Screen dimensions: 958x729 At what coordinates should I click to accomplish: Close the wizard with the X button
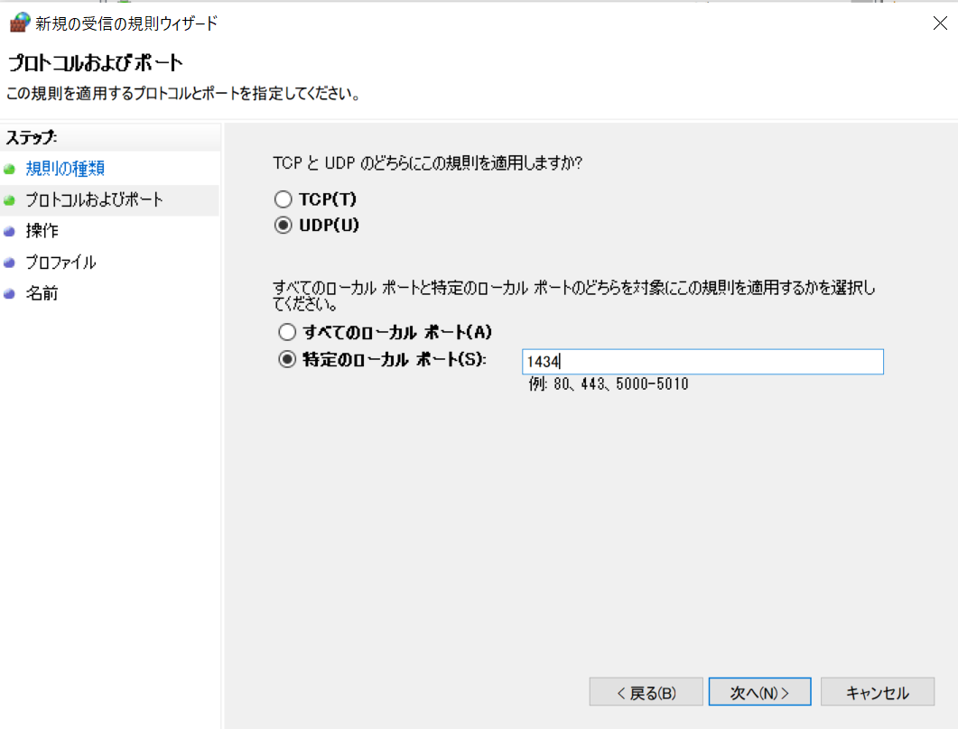point(940,23)
